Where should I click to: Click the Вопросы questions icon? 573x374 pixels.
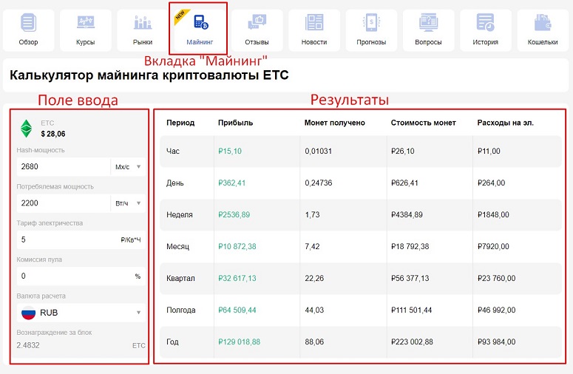click(428, 23)
